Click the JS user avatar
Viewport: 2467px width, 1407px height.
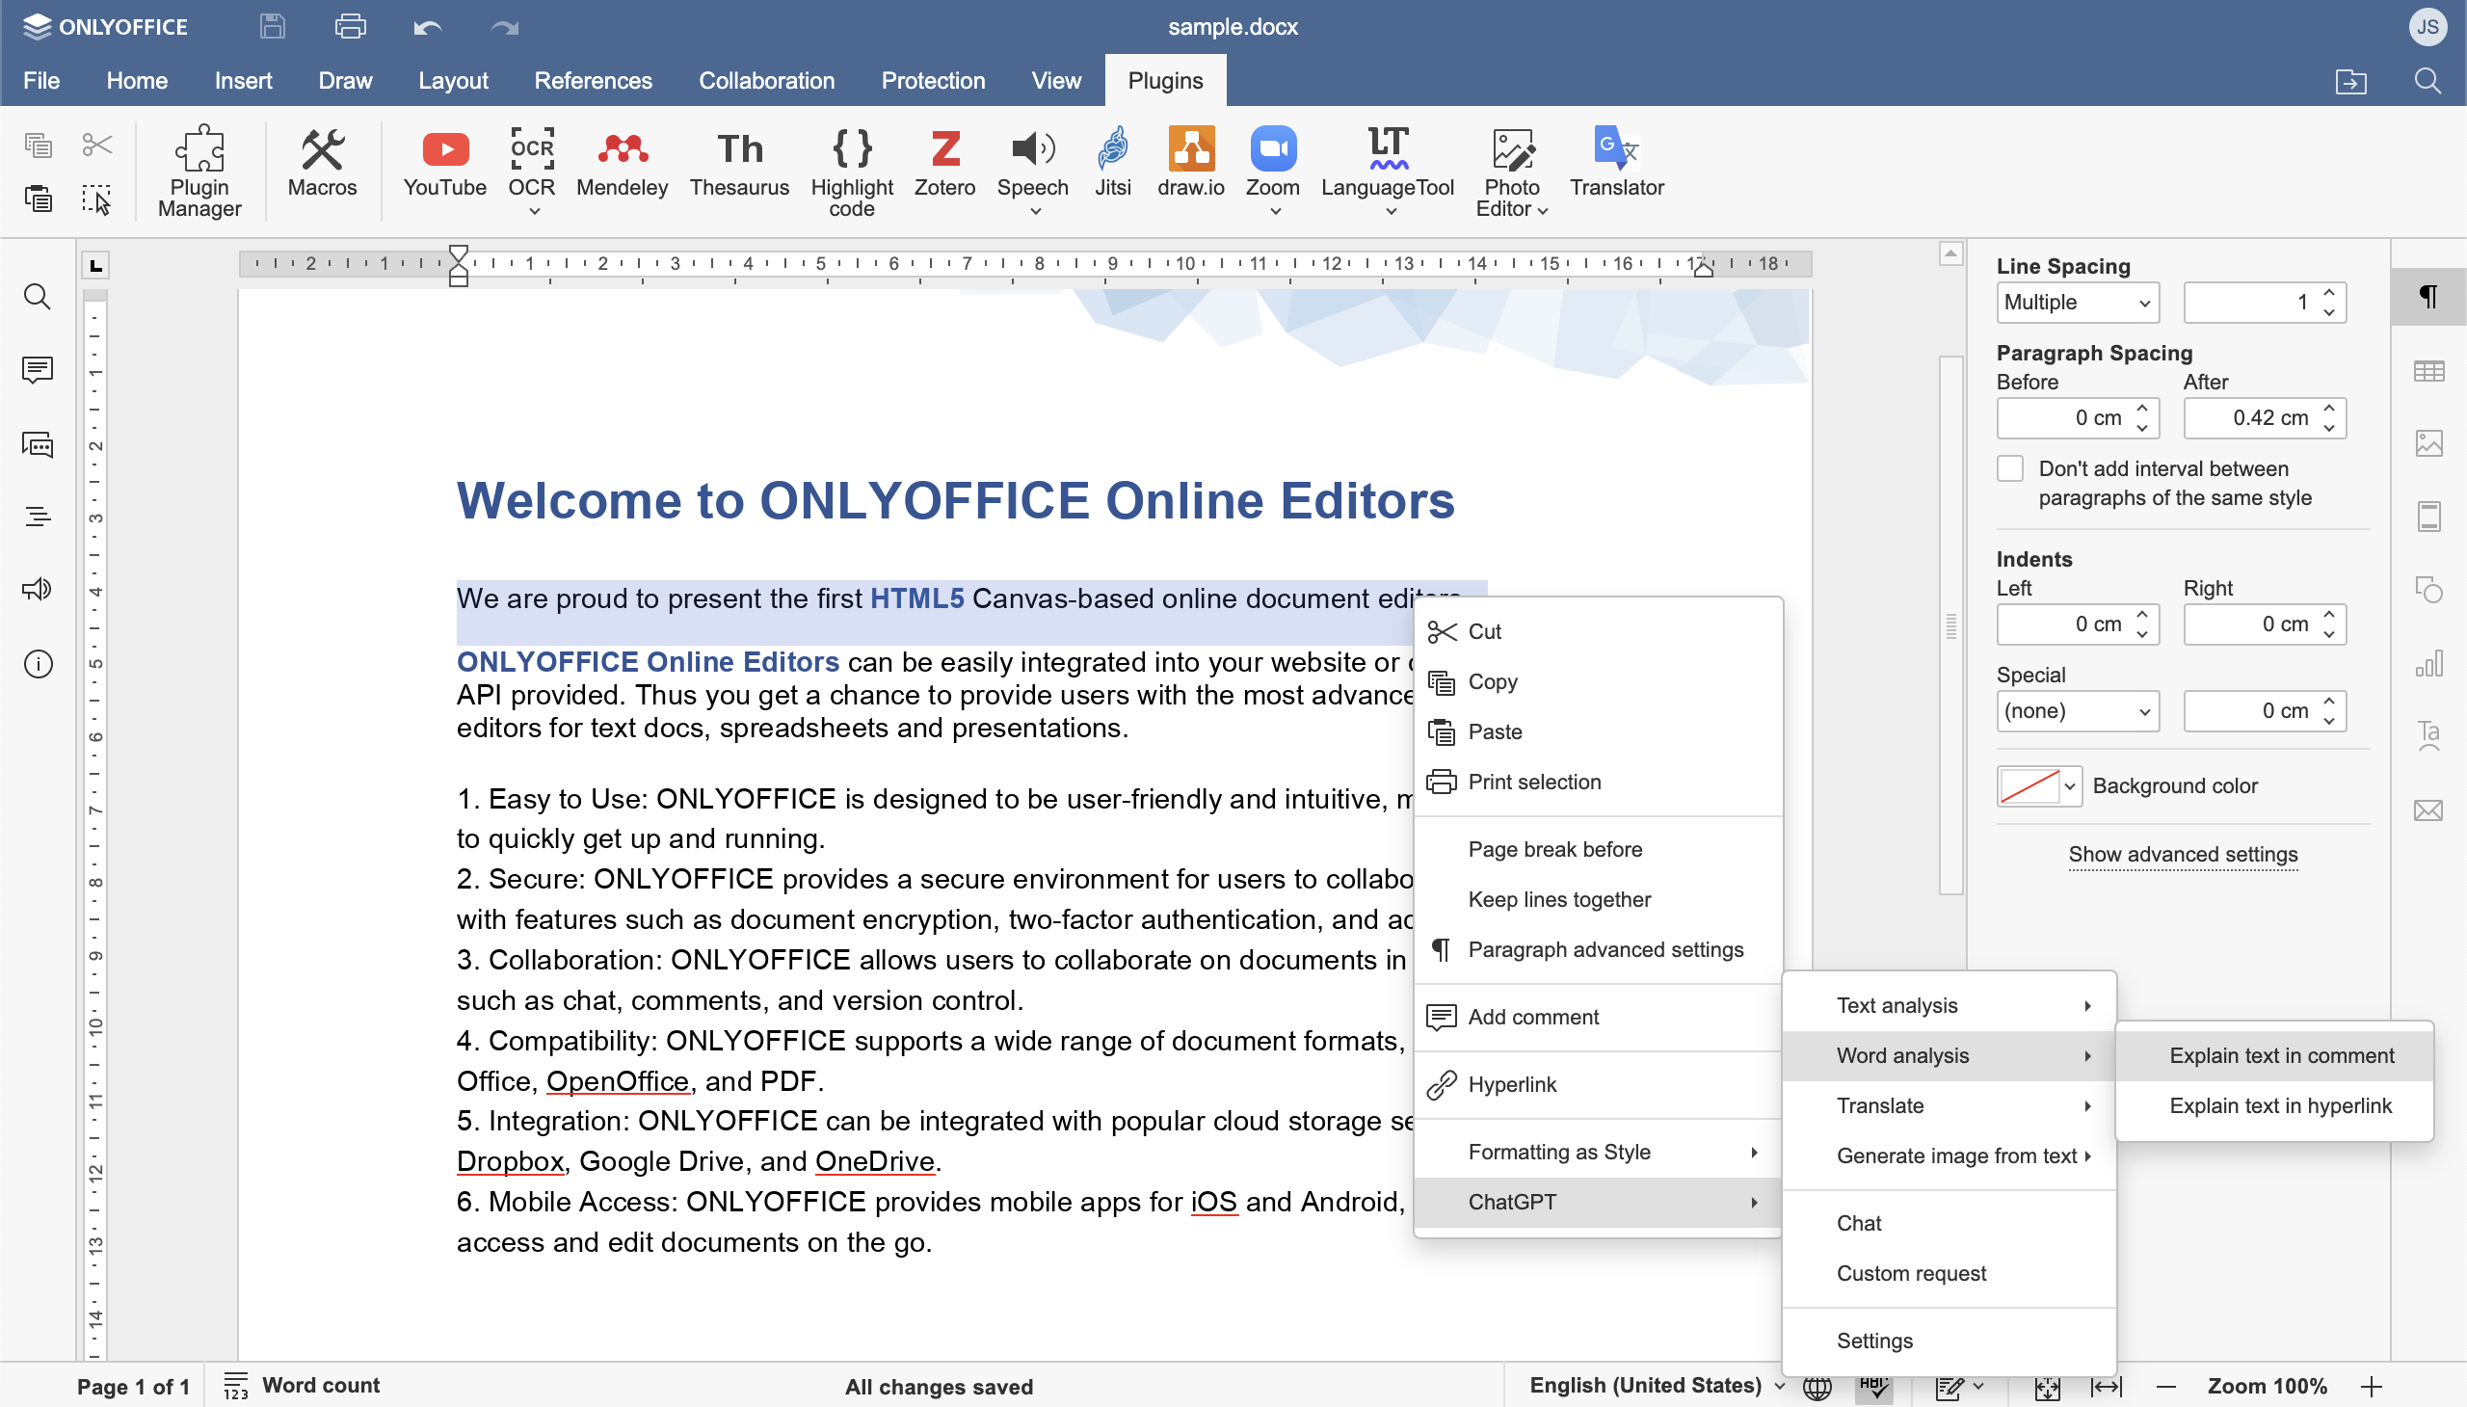pos(2427,26)
